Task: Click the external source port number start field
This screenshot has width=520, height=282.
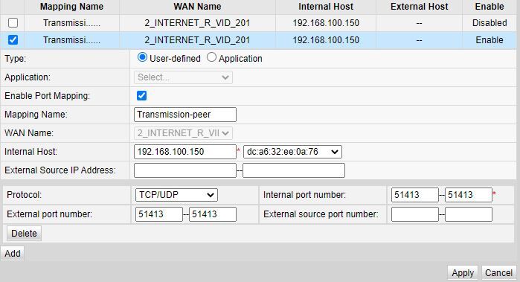Action: tap(415, 214)
